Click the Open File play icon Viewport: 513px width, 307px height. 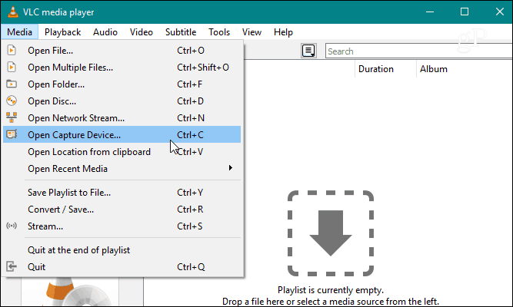[x=12, y=51]
